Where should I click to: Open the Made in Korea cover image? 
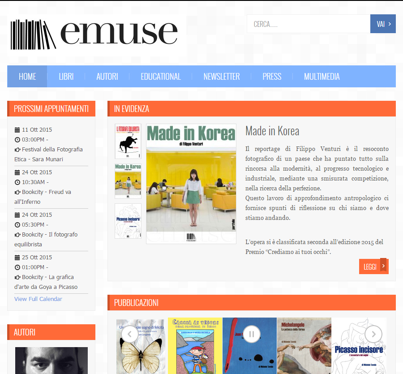(x=191, y=184)
